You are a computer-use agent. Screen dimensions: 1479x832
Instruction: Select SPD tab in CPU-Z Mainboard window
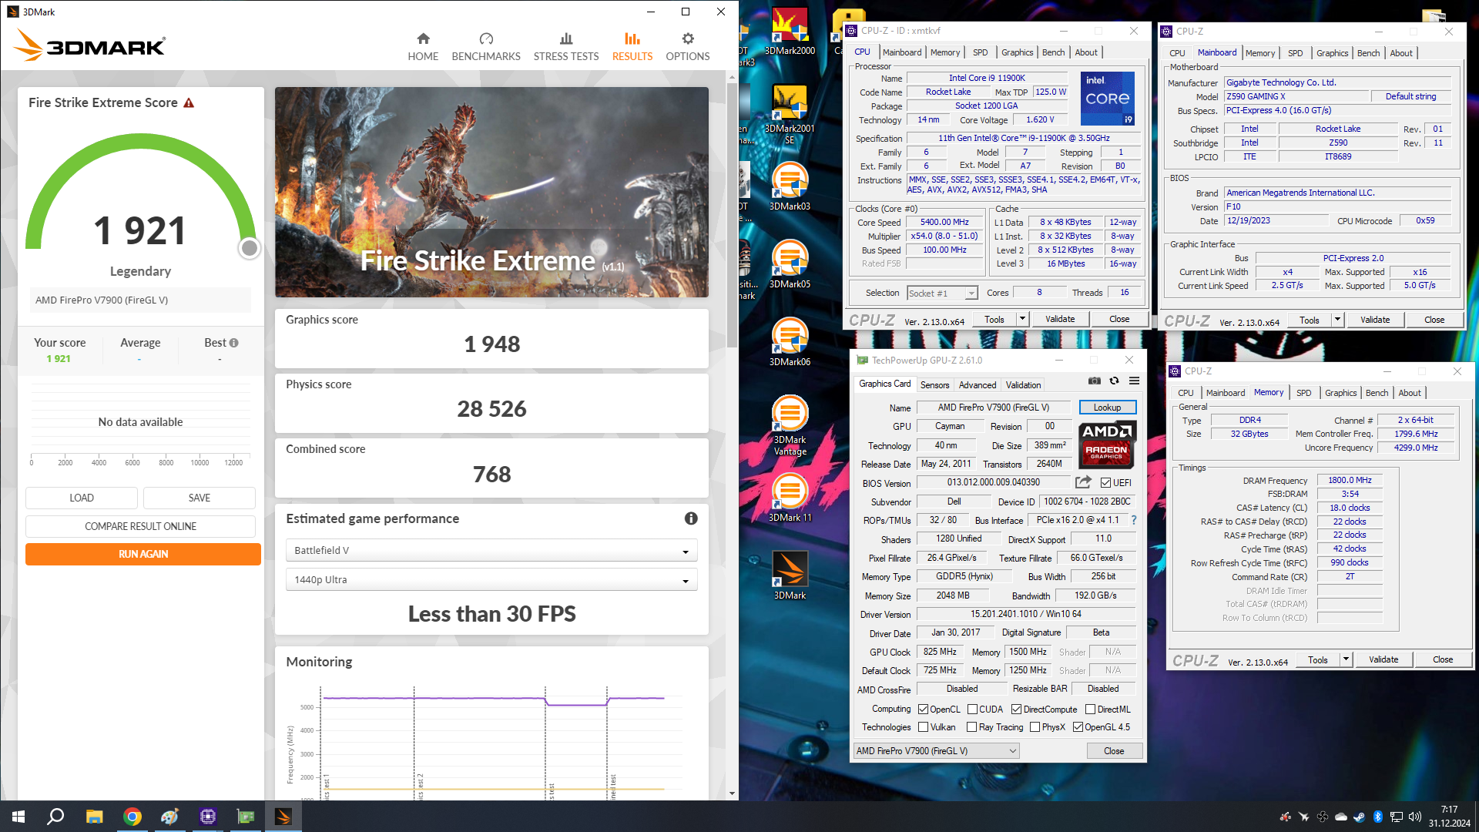tap(1296, 53)
